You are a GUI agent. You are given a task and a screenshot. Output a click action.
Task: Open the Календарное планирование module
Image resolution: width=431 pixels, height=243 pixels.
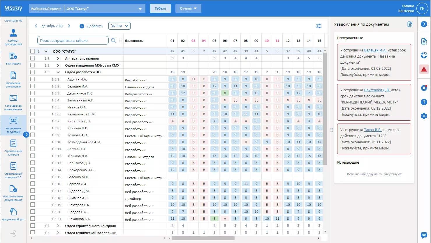point(13,102)
